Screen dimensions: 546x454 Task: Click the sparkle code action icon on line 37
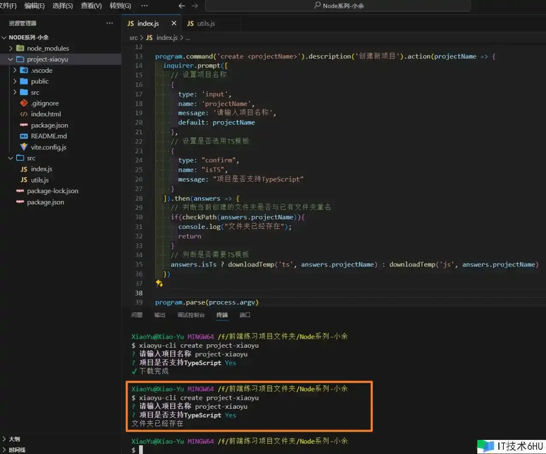click(x=159, y=283)
